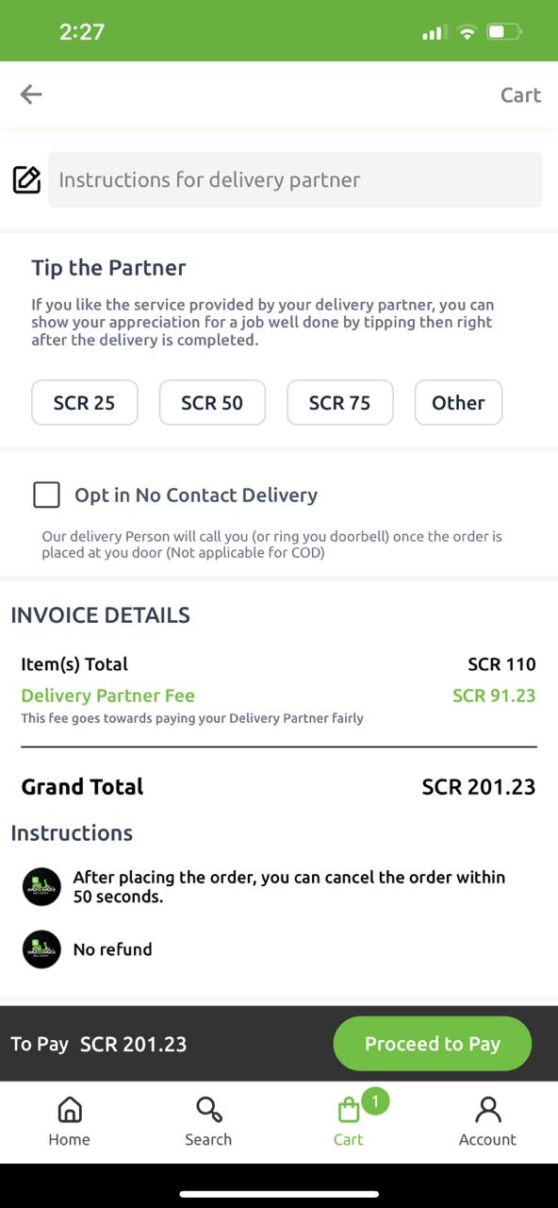This screenshot has height=1208, width=558.
Task: Click delivery logo beside No refund
Action: tap(41, 949)
